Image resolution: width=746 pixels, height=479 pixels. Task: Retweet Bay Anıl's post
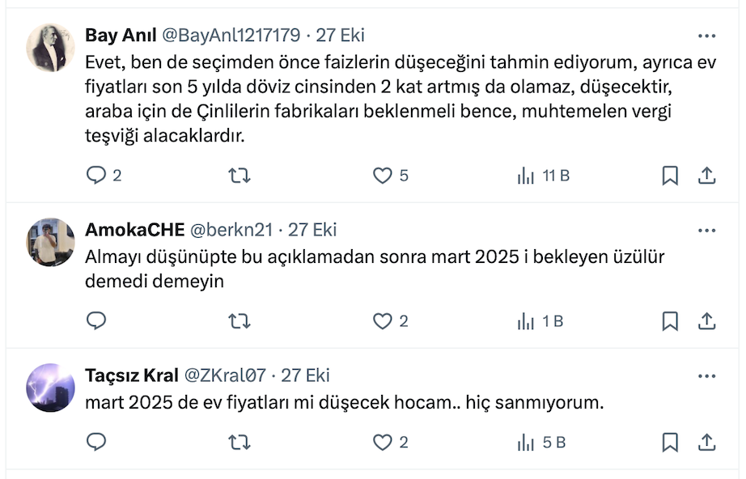[x=239, y=176]
